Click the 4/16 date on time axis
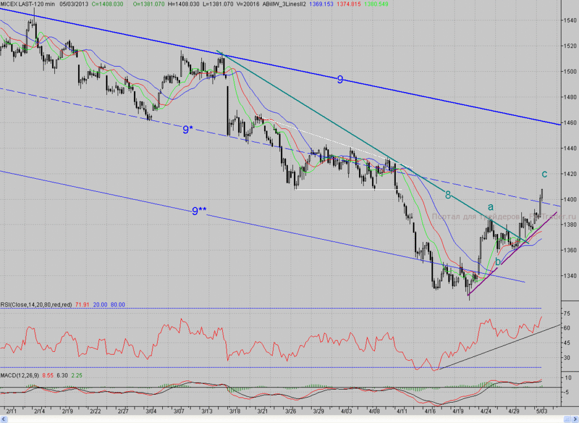This screenshot has width=579, height=423. tap(430, 411)
